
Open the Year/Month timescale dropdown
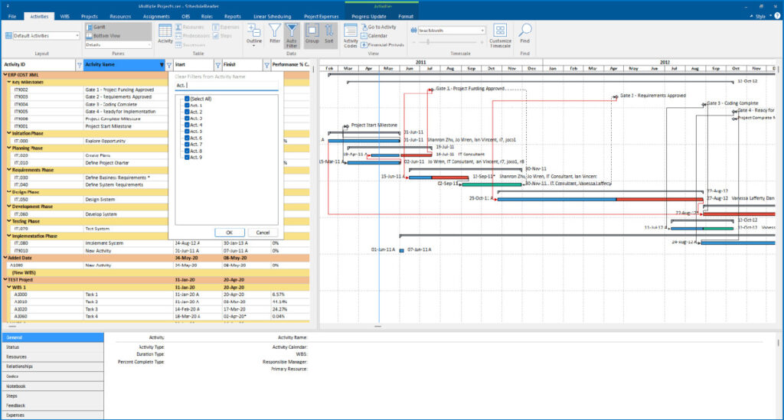[482, 31]
